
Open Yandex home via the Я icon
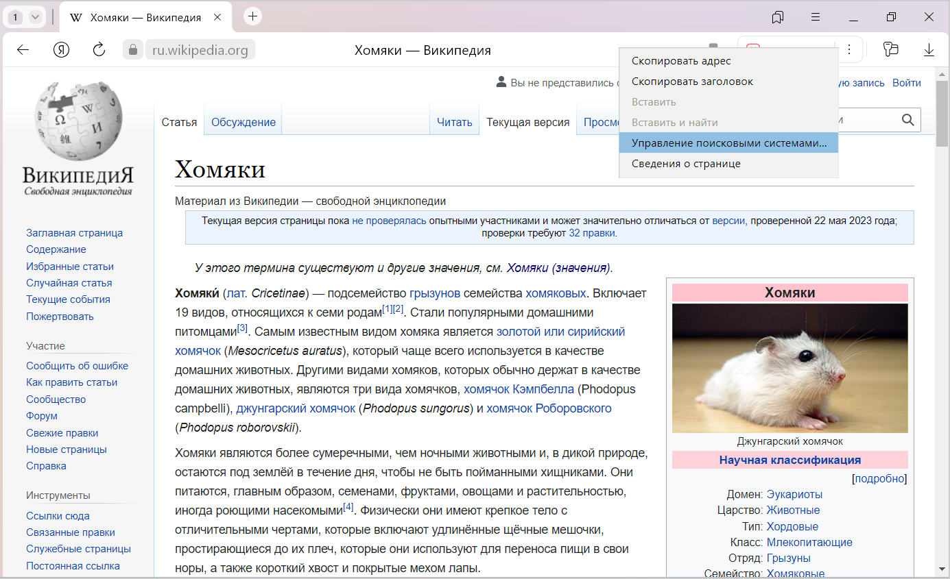[62, 49]
